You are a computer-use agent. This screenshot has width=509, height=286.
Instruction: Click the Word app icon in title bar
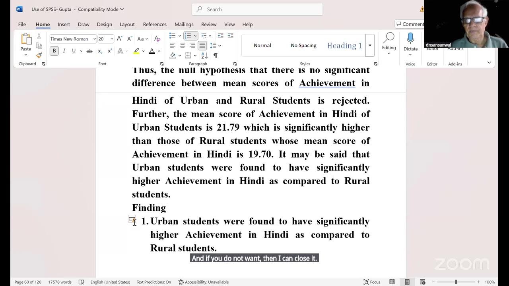[19, 9]
